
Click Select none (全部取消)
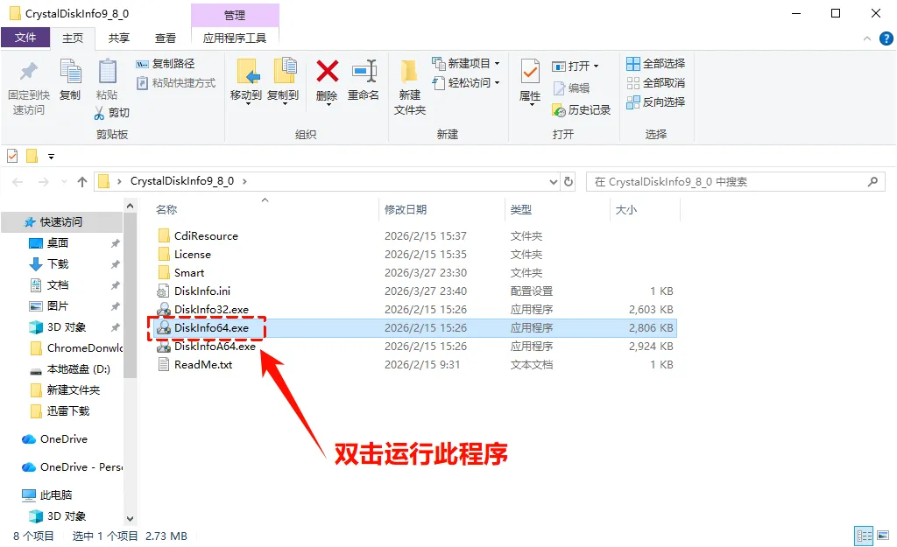click(655, 83)
